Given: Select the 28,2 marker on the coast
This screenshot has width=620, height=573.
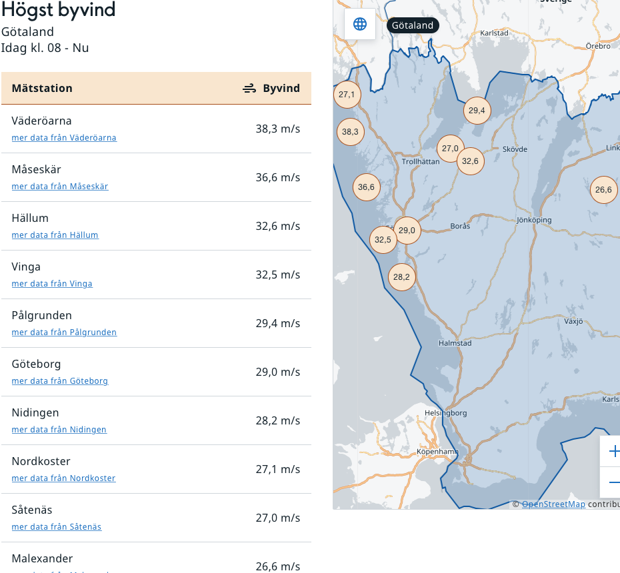Looking at the screenshot, I should click(401, 277).
